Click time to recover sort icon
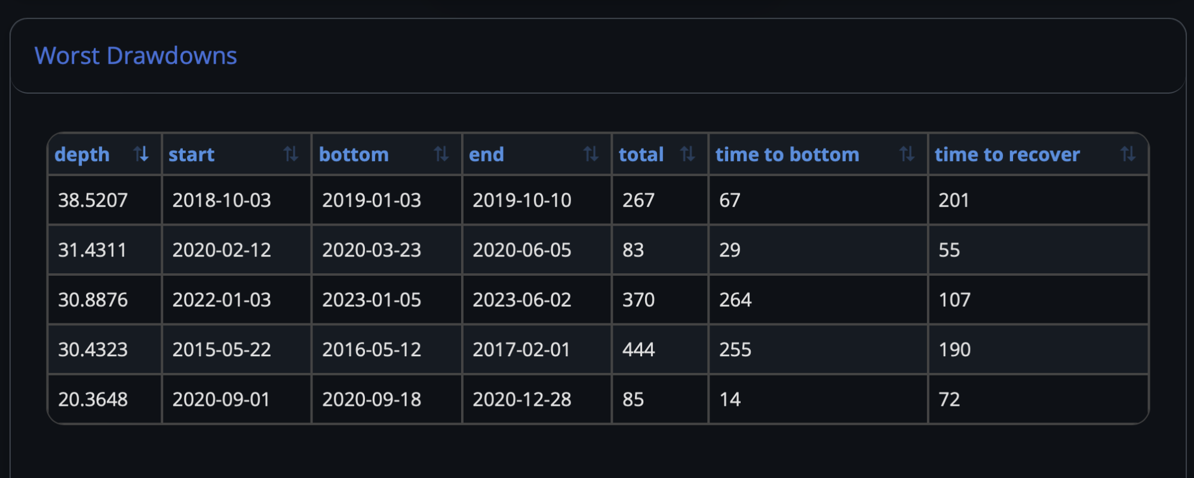This screenshot has height=478, width=1194. coord(1128,154)
